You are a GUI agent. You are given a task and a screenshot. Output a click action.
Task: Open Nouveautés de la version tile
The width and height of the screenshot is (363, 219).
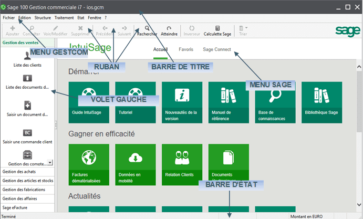(182, 102)
